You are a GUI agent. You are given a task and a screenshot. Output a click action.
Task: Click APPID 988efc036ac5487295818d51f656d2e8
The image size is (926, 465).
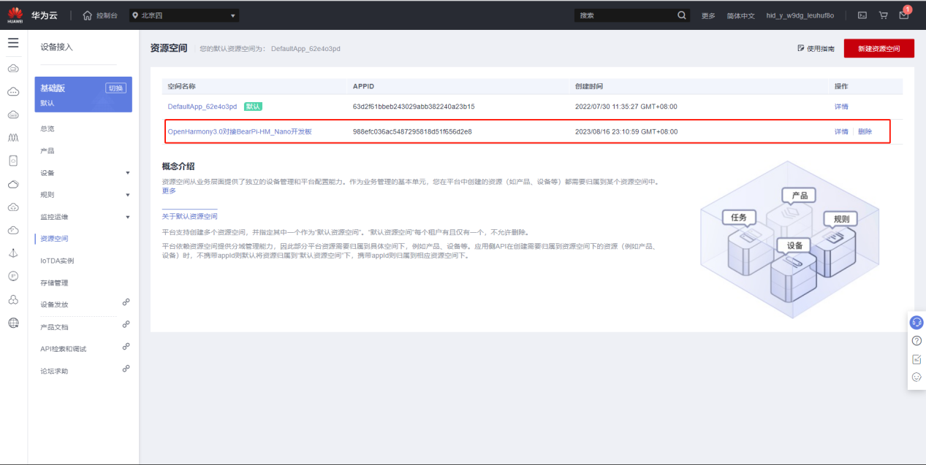click(412, 132)
